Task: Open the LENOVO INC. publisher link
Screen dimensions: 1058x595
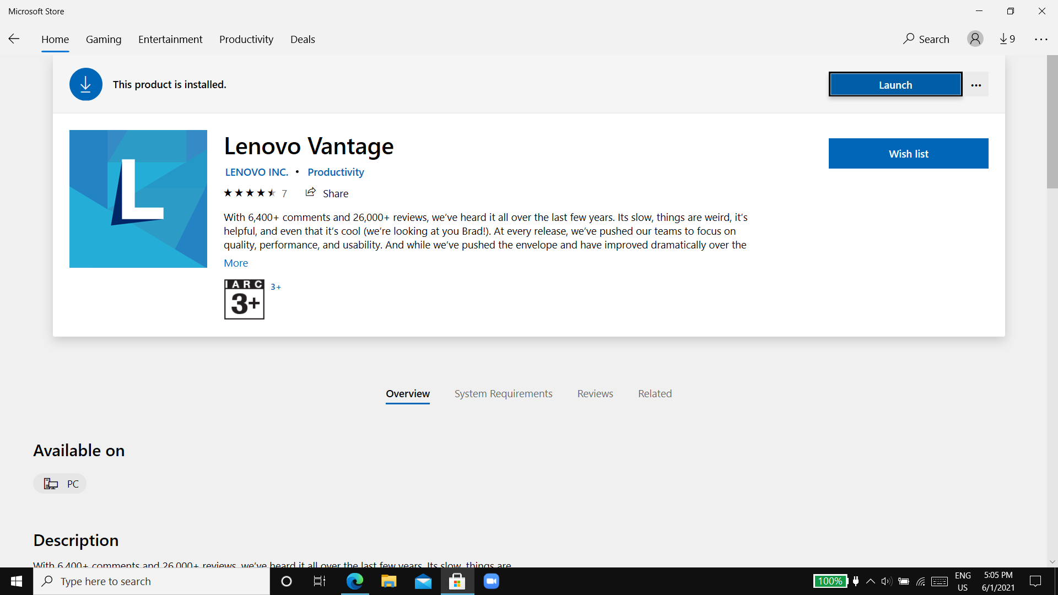Action: point(256,172)
